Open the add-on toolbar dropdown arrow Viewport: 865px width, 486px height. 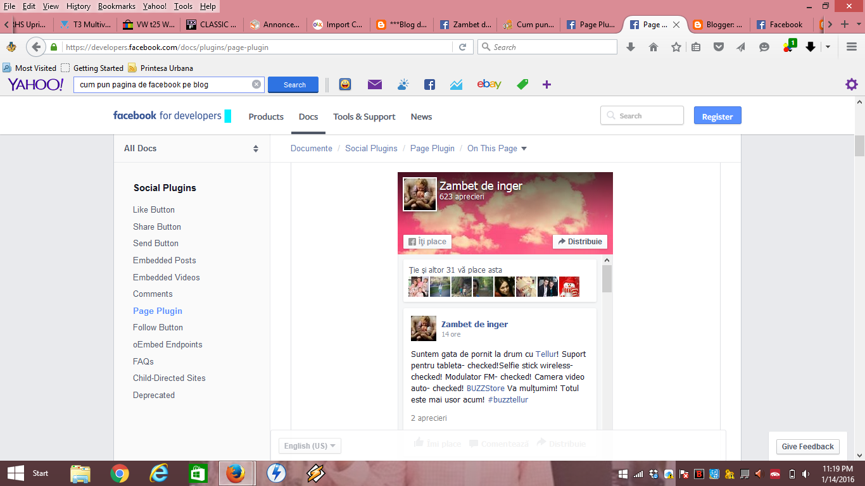coord(828,47)
